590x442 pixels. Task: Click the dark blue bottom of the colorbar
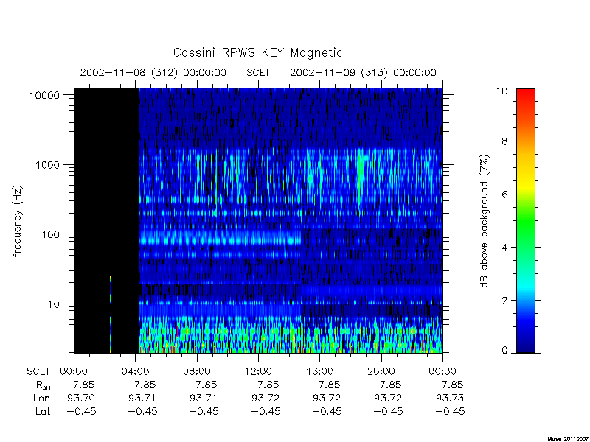point(526,345)
